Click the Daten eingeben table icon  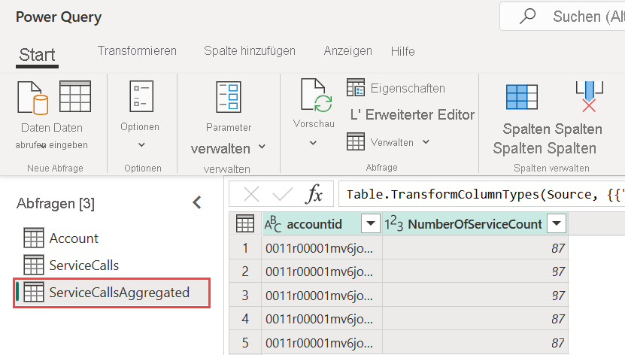[75, 96]
